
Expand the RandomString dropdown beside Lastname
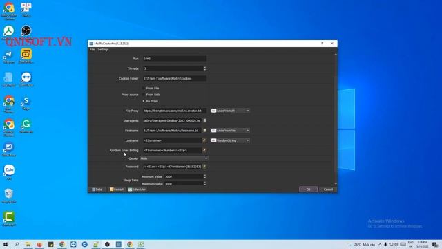[230, 140]
